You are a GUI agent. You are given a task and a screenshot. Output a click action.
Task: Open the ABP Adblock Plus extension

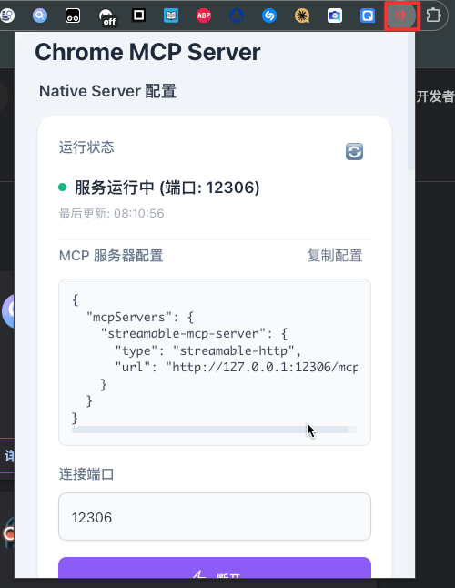click(x=204, y=15)
